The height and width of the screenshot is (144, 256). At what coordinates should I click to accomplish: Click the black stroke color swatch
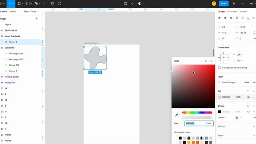(x=220, y=112)
